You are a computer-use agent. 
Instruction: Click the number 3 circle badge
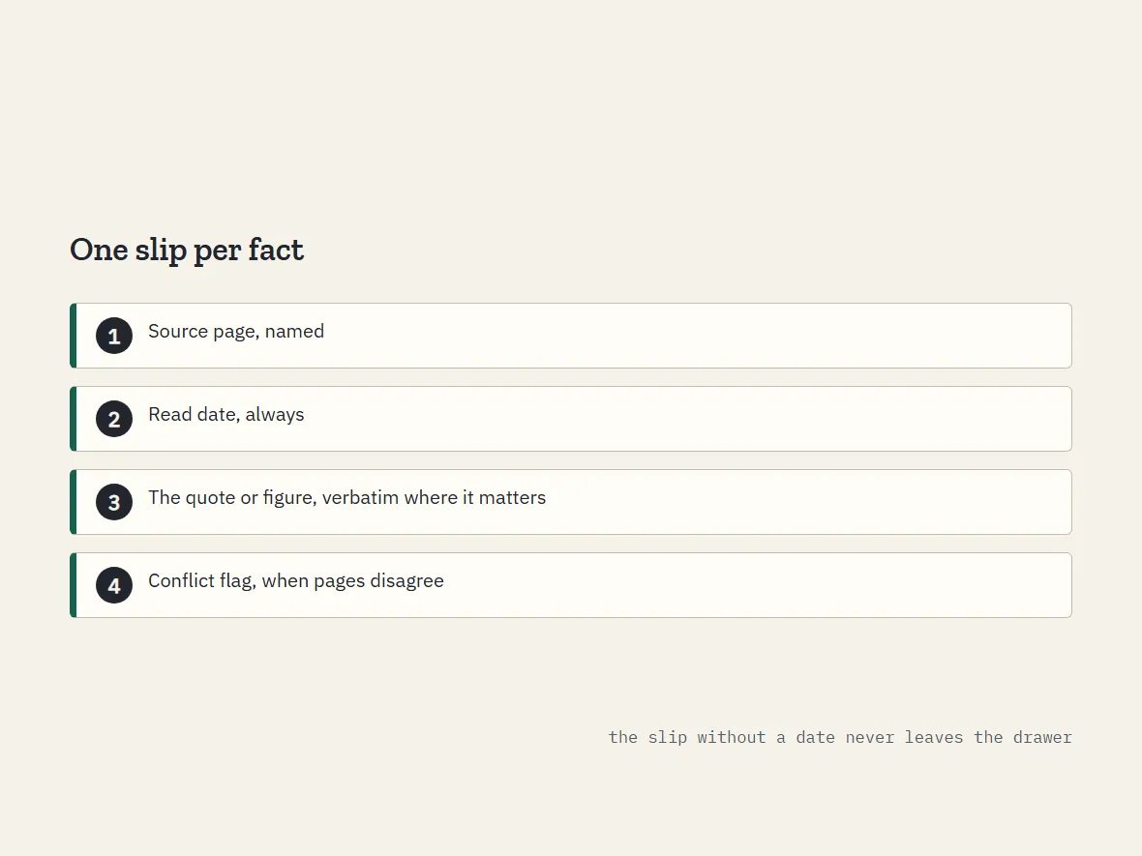click(x=114, y=502)
